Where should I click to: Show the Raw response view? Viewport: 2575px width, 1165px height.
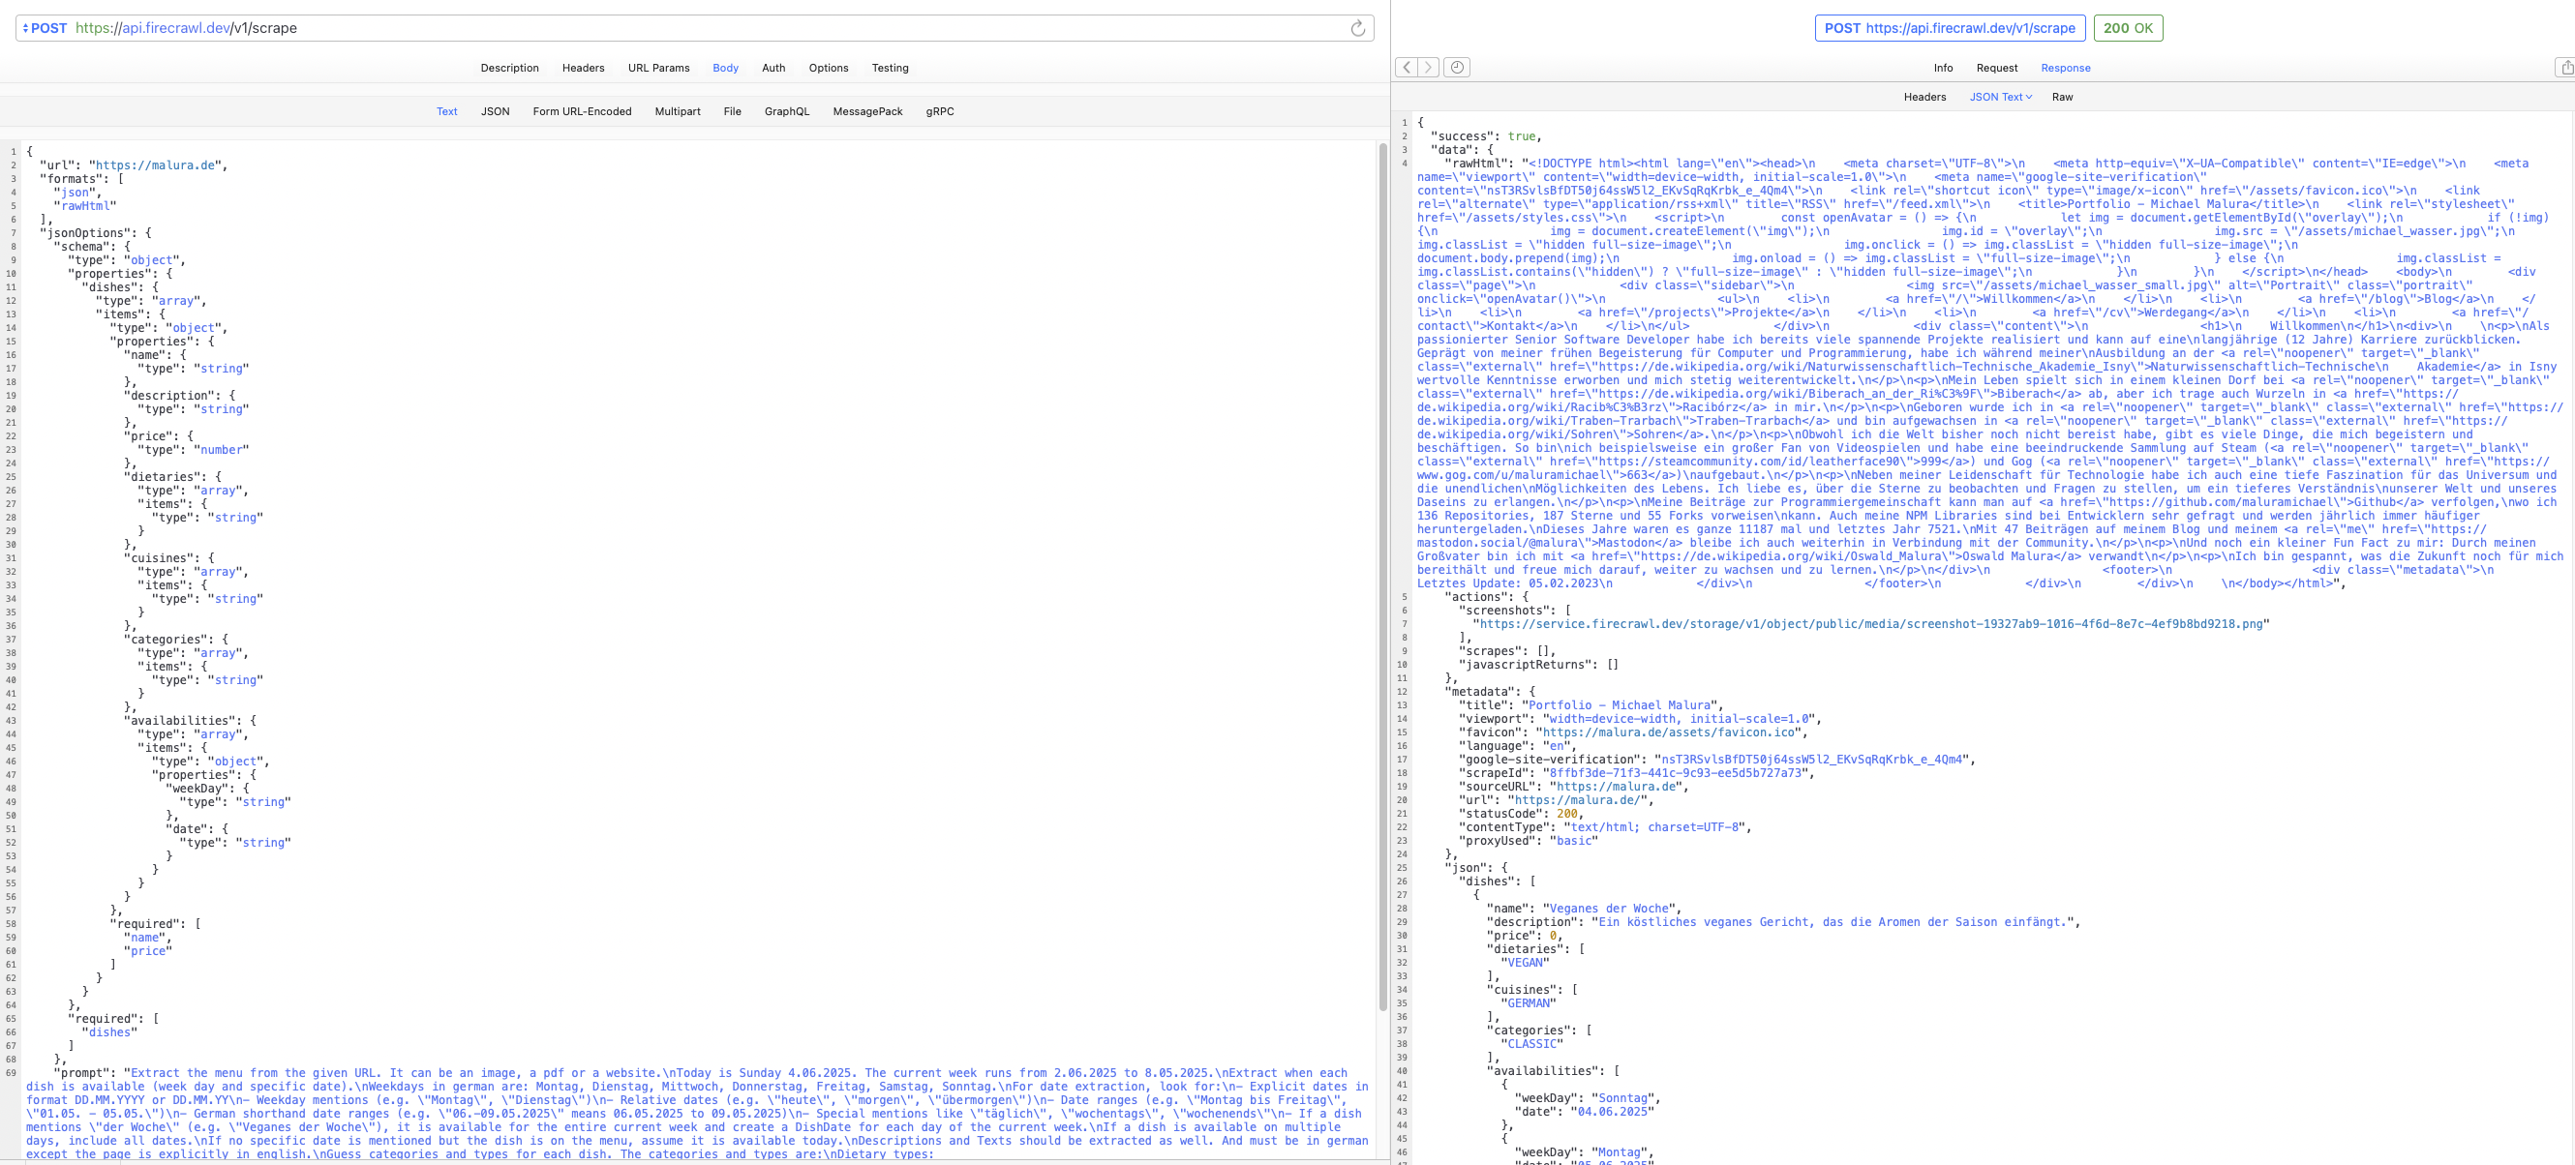point(2062,97)
